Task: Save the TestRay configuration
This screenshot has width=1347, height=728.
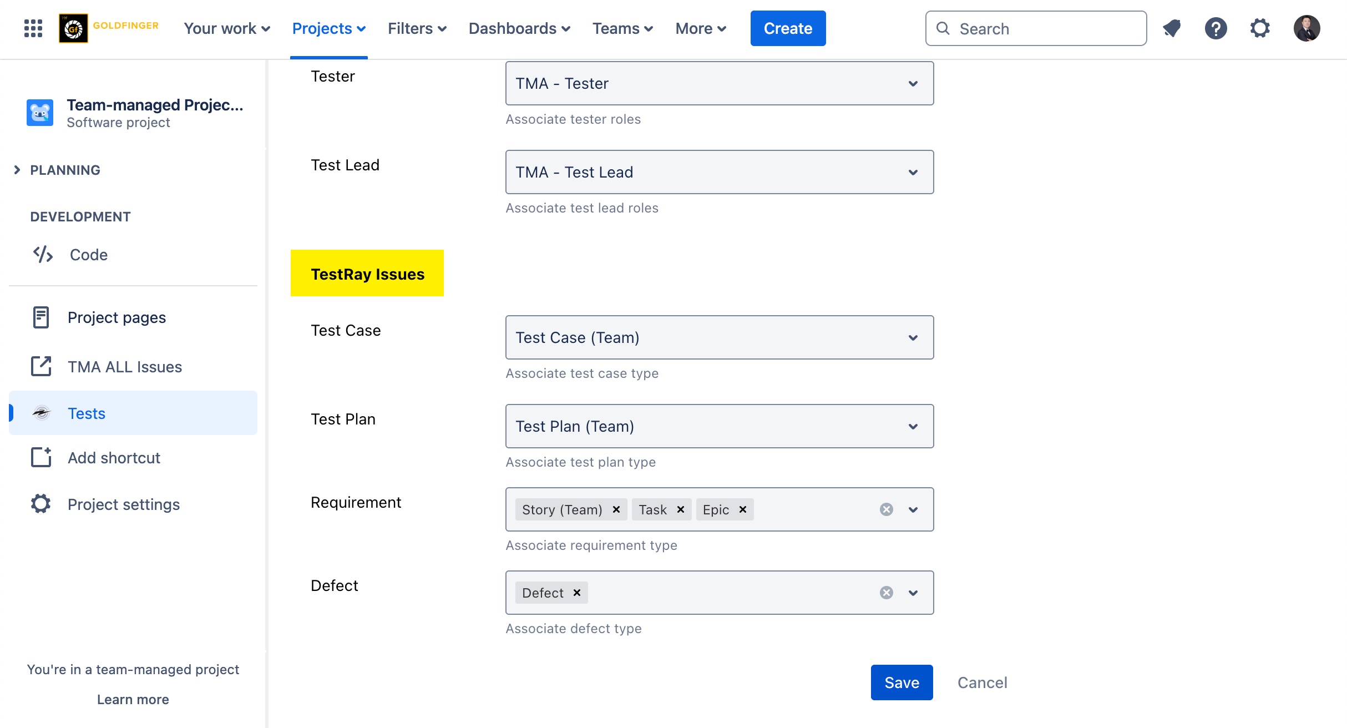Action: tap(902, 683)
